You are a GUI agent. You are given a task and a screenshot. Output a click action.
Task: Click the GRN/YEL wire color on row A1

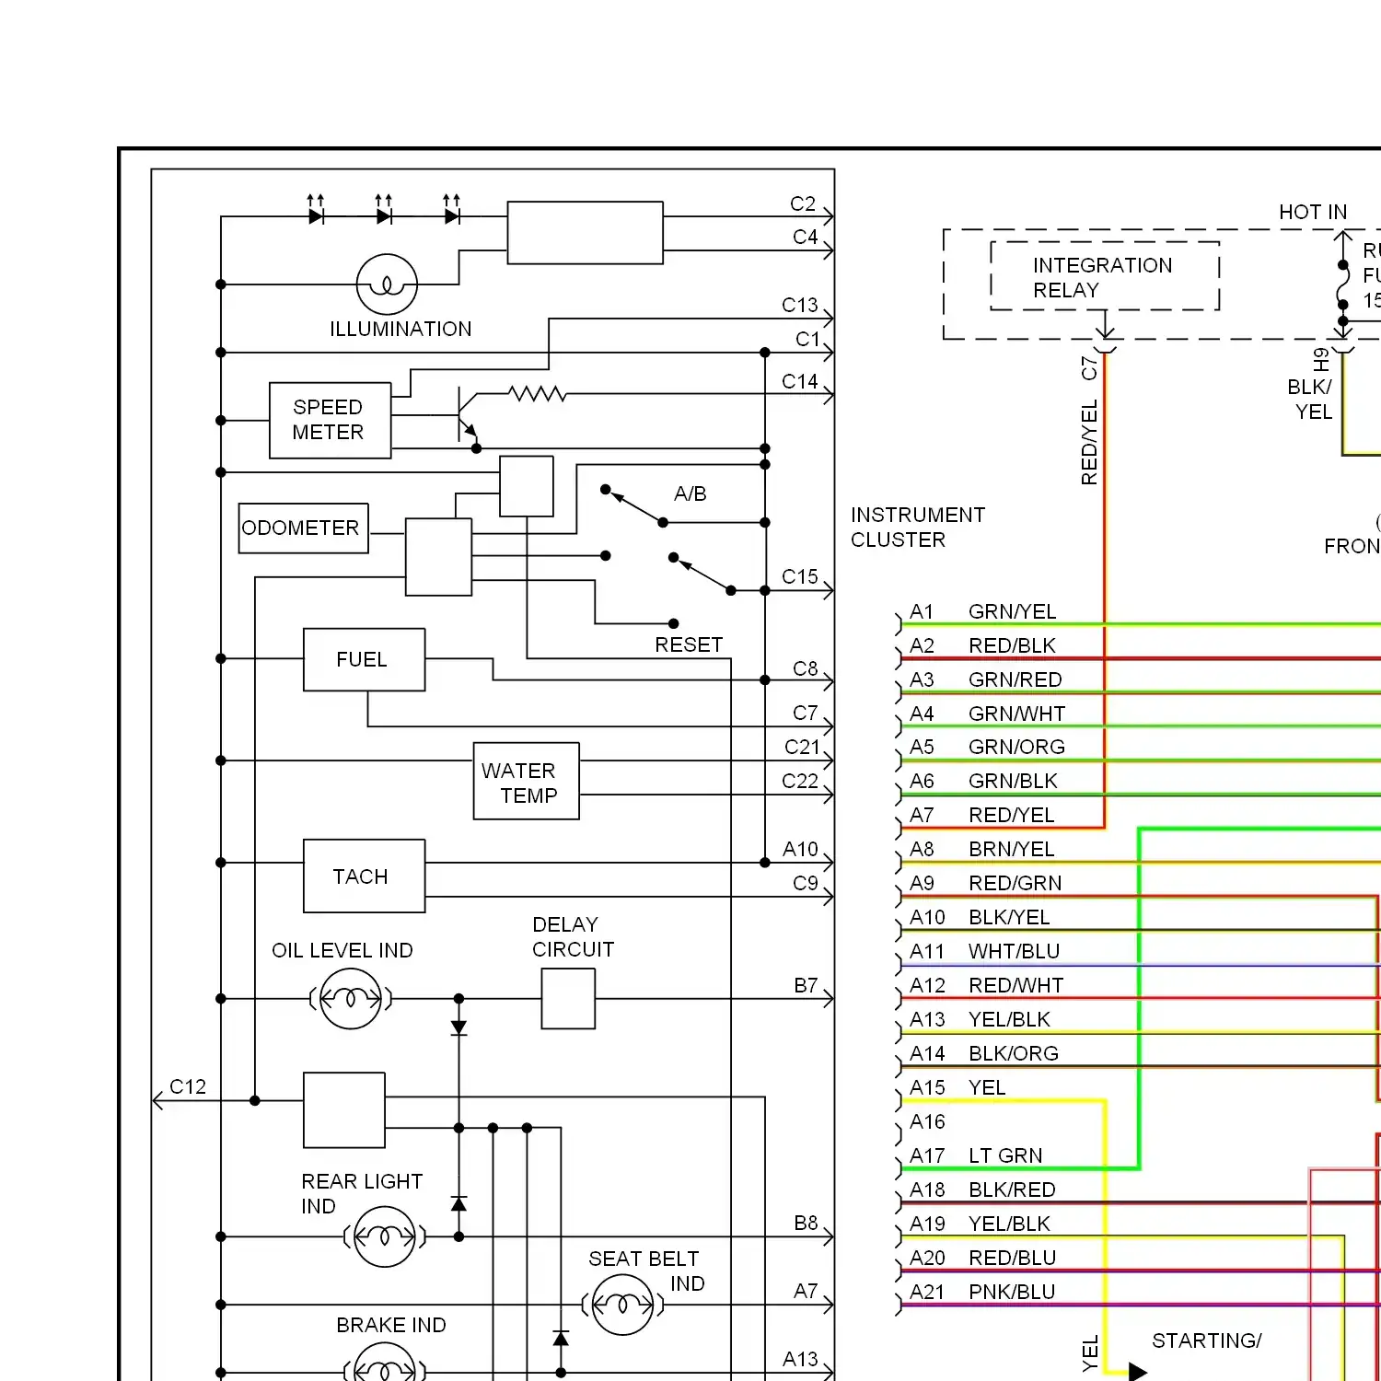[1012, 611]
